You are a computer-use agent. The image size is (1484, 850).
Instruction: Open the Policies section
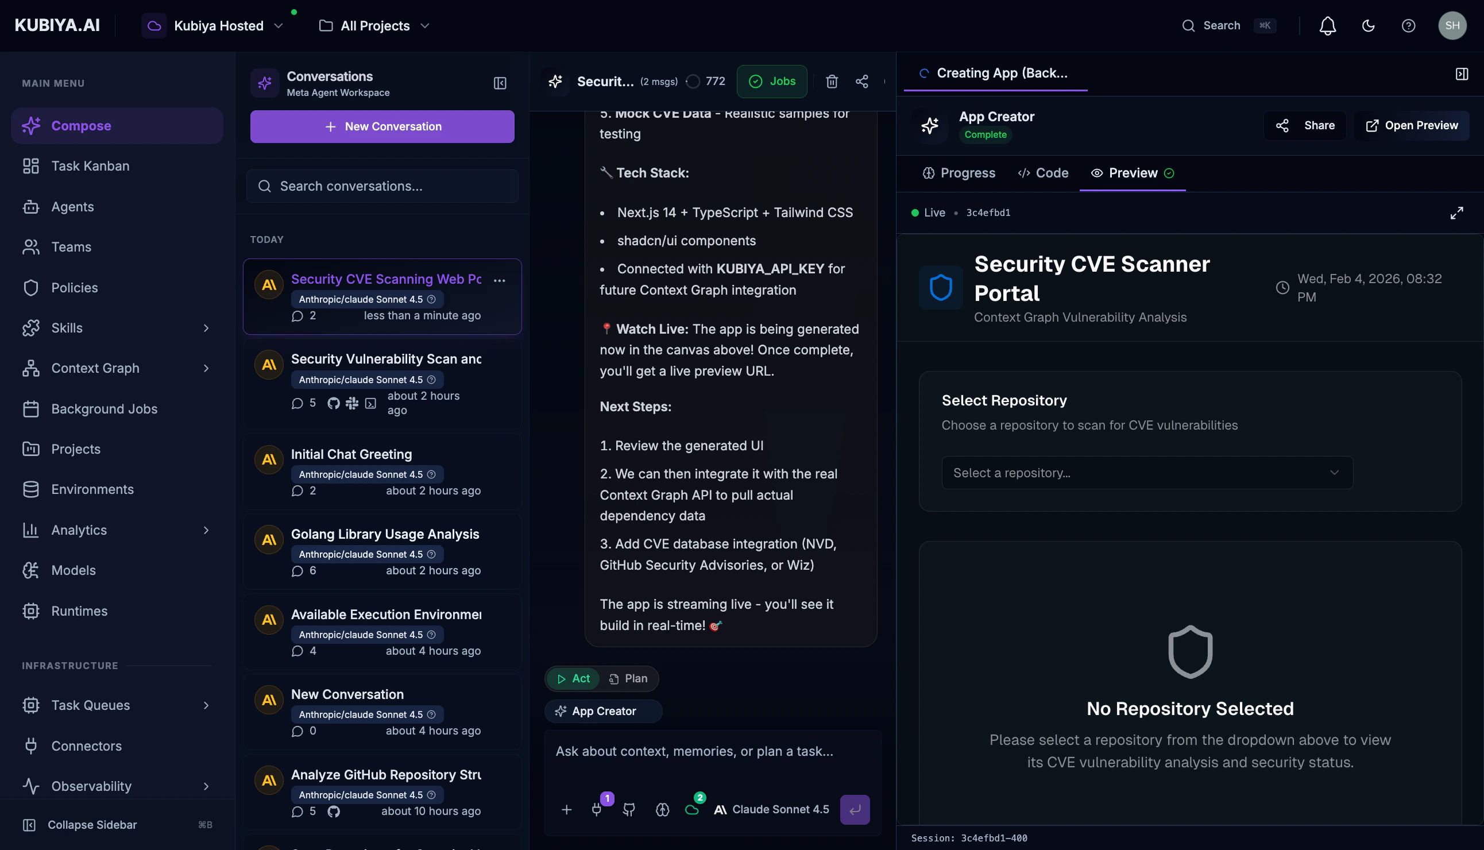click(x=117, y=287)
